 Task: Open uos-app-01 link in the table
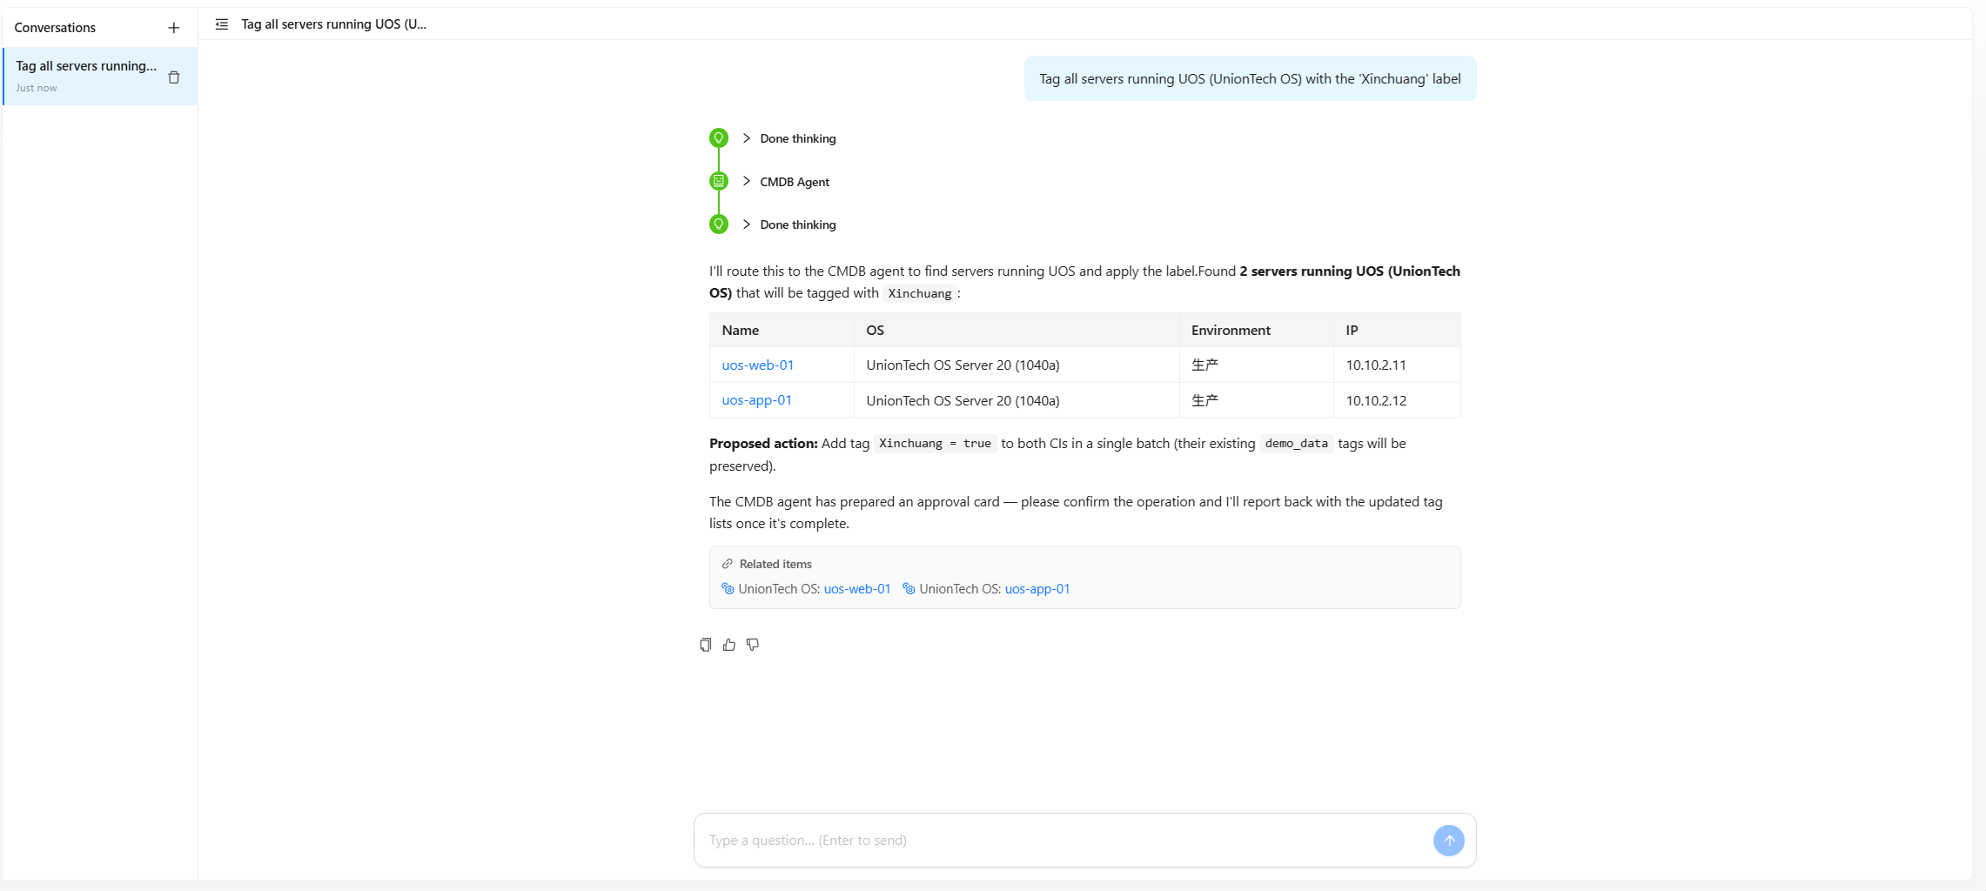pos(757,400)
